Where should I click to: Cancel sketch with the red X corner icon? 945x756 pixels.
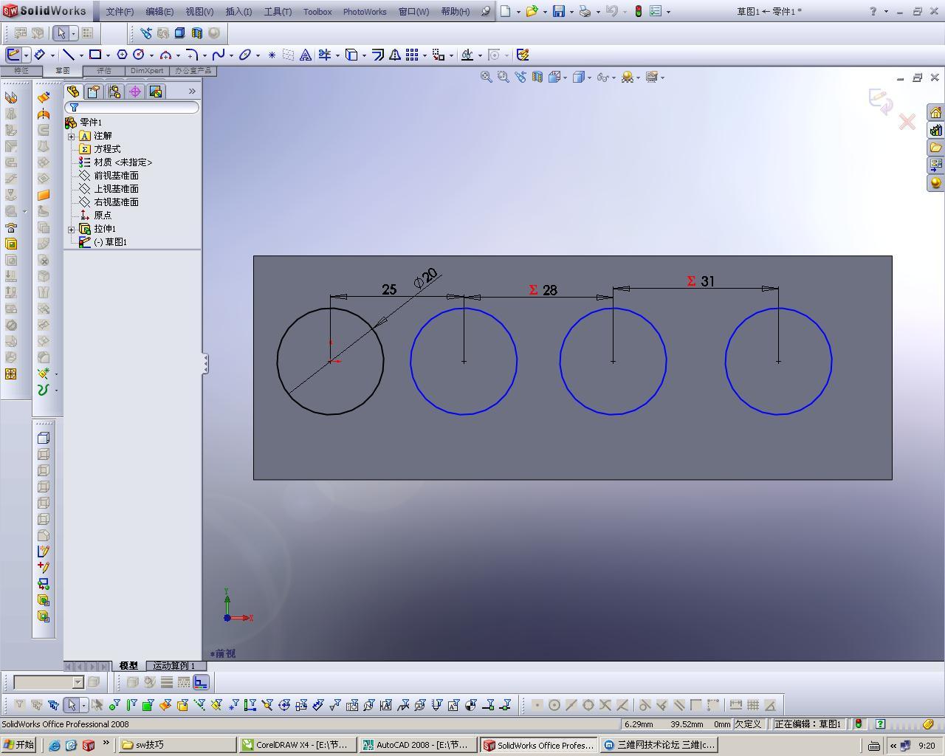907,121
